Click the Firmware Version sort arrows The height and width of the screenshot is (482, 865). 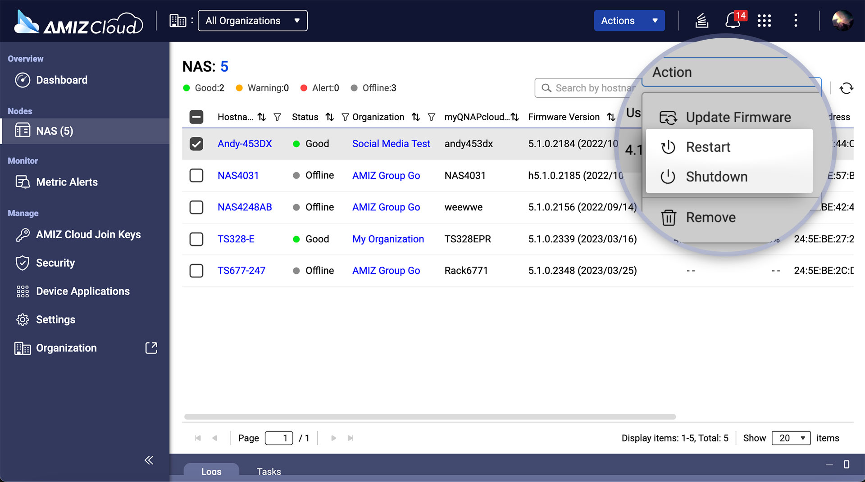tap(610, 117)
